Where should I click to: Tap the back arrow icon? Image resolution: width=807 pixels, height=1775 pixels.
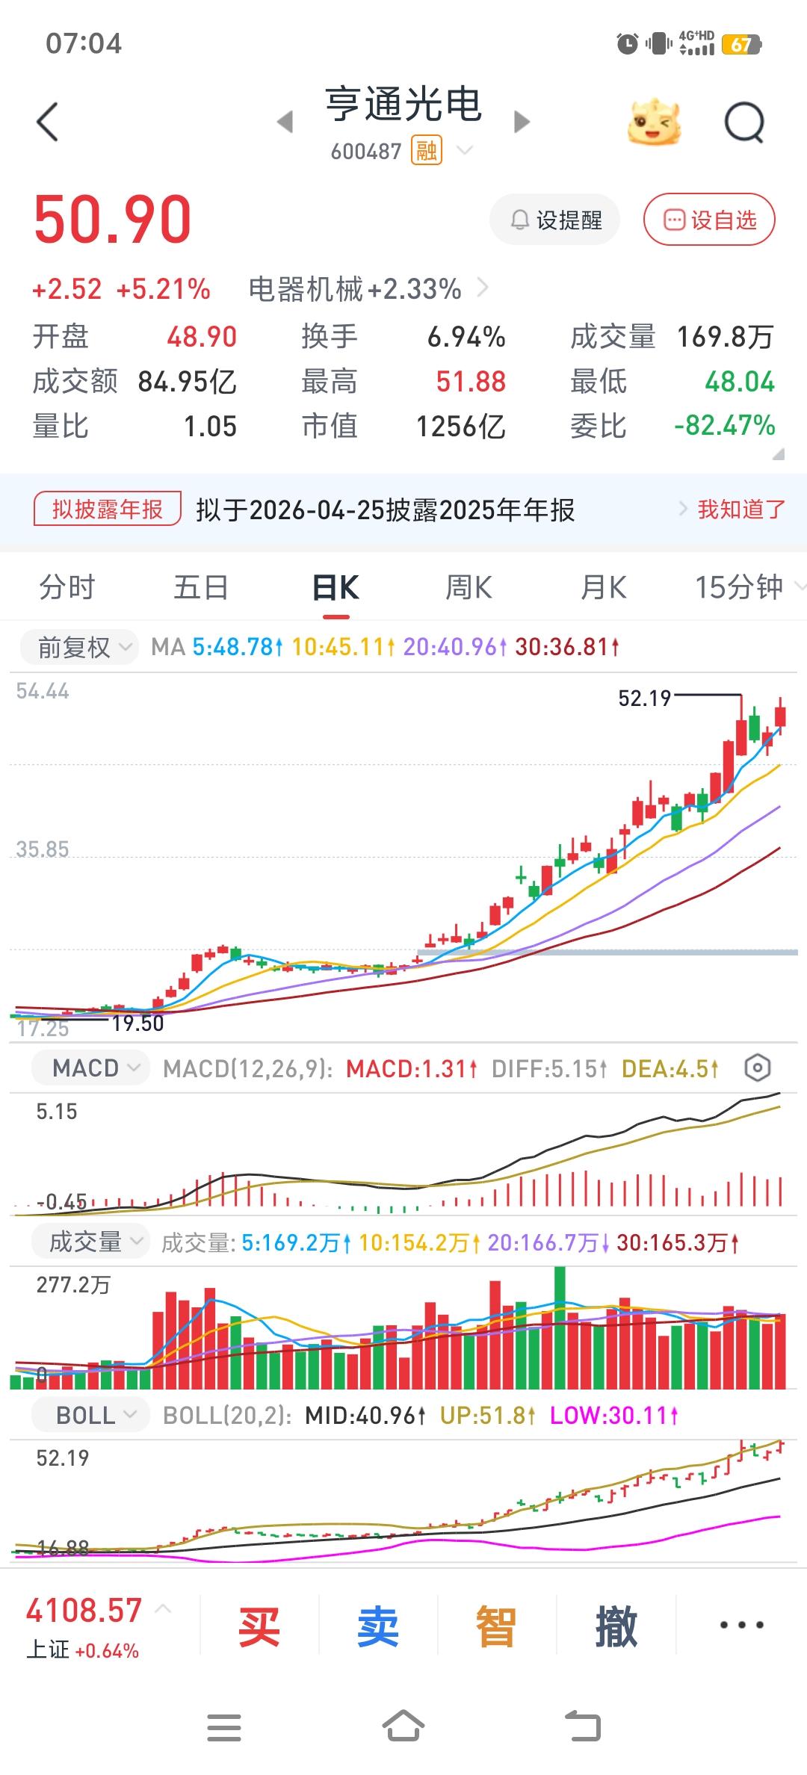pyautogui.click(x=47, y=122)
